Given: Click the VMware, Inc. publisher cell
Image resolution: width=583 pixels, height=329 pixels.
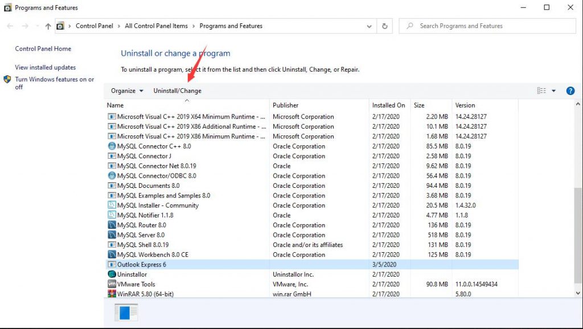Looking at the screenshot, I should [x=290, y=284].
